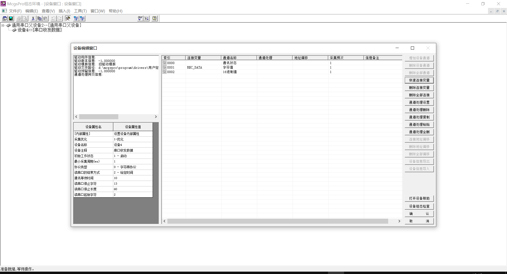Click the 1-优化 value for 采集优化

coord(133,139)
